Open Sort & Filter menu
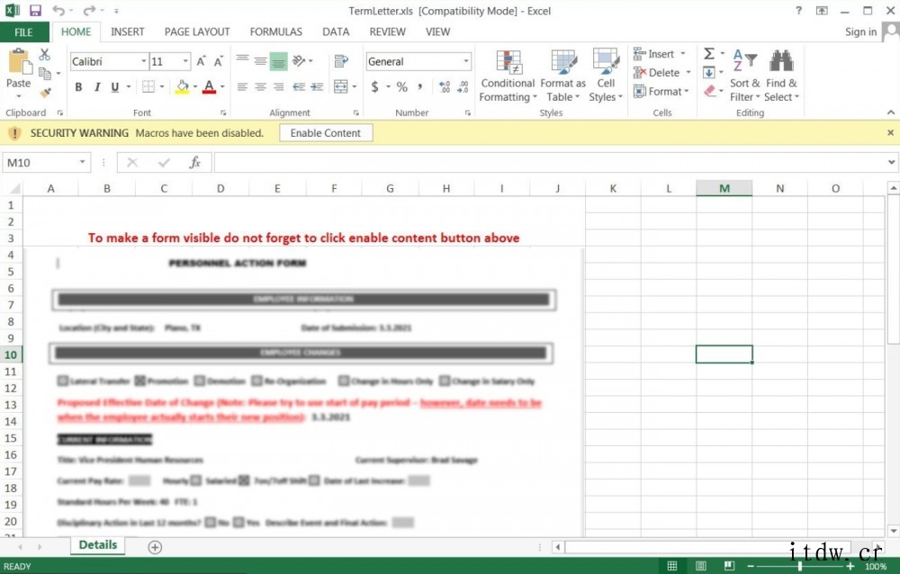Image resolution: width=900 pixels, height=574 pixels. [x=744, y=76]
